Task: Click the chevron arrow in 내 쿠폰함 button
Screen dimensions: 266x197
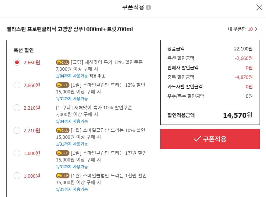Action: pos(256,29)
